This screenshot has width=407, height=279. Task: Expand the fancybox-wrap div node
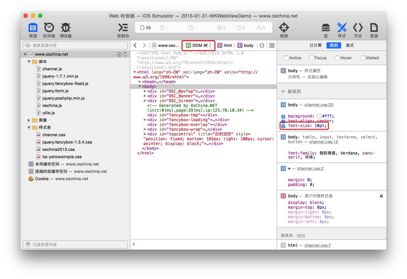(145, 129)
